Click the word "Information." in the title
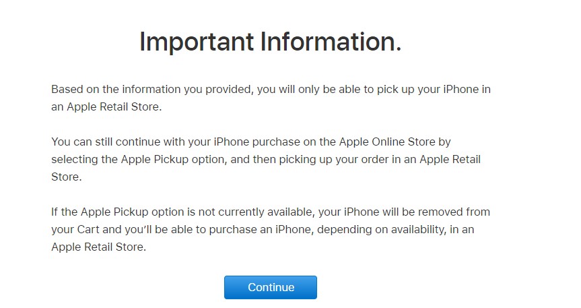Screen dimensions: 581x308 point(331,42)
